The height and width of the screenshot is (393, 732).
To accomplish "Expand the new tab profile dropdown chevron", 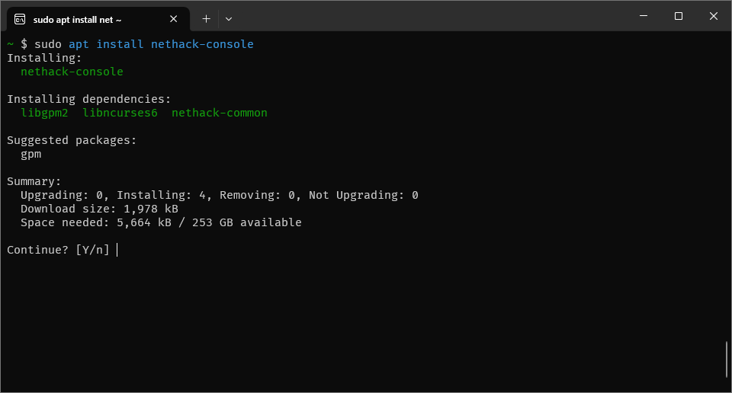I will coord(229,18).
